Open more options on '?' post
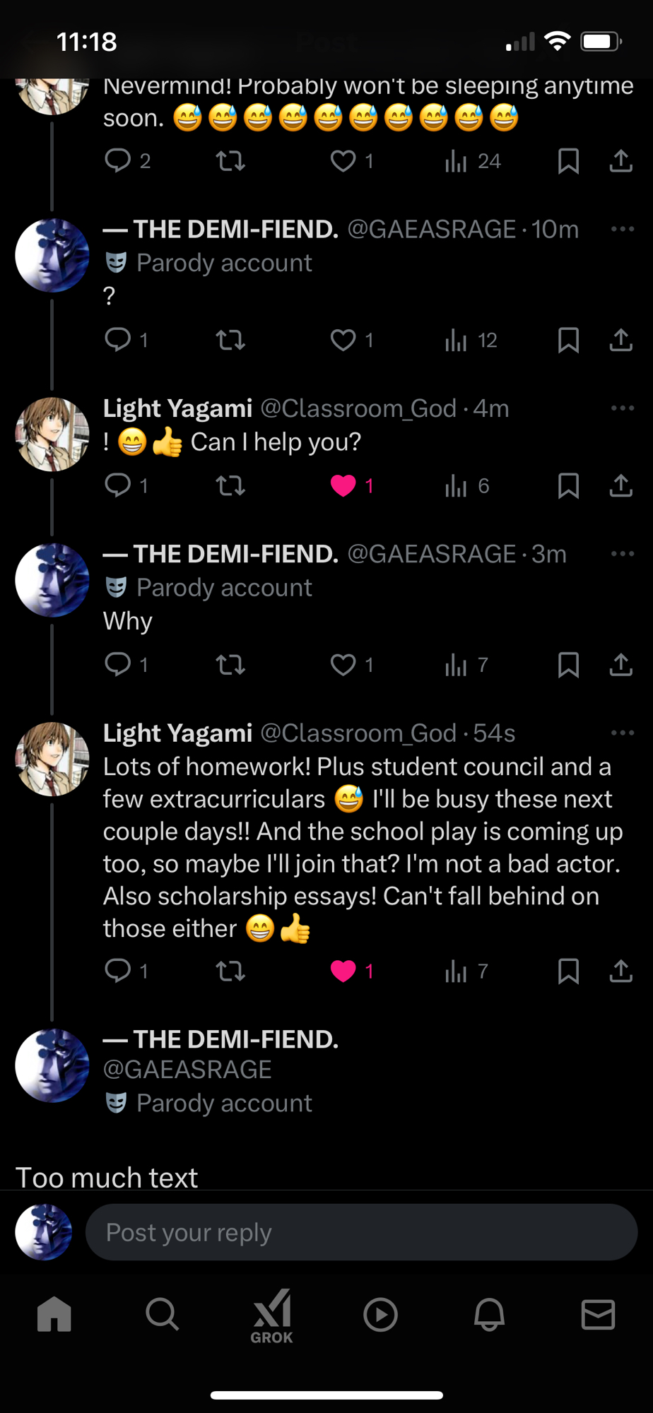This screenshot has height=1413, width=653. (622, 229)
